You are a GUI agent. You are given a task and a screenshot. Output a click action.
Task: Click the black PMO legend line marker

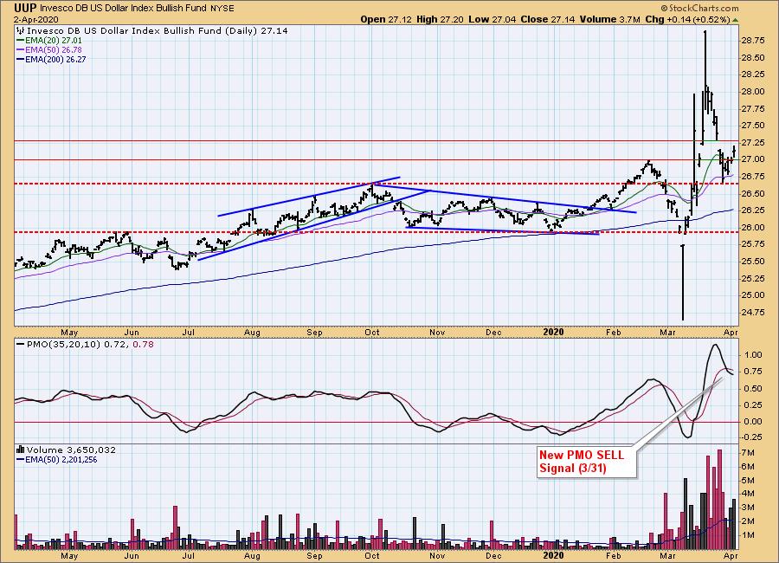(20, 344)
